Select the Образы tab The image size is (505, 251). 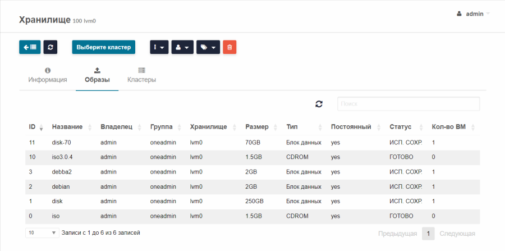(x=97, y=76)
